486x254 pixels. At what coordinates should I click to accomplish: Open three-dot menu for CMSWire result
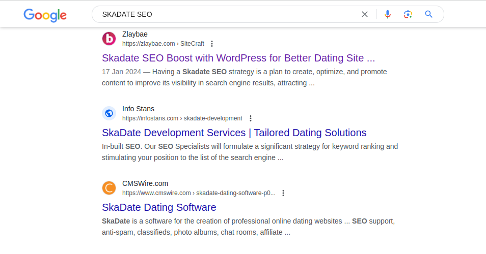(283, 193)
